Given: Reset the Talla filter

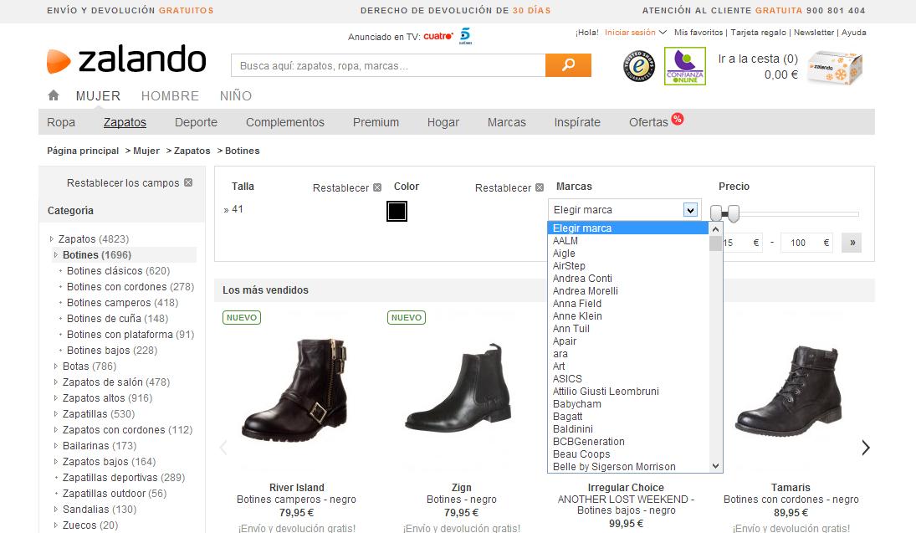Looking at the screenshot, I should [346, 188].
